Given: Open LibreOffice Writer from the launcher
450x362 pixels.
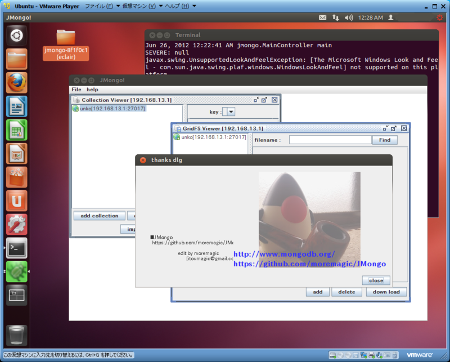Looking at the screenshot, I should pos(16,106).
